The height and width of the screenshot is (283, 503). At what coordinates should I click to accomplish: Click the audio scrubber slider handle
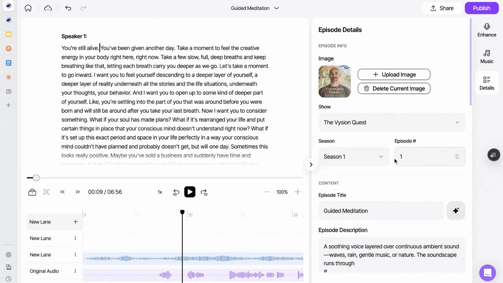(x=37, y=178)
